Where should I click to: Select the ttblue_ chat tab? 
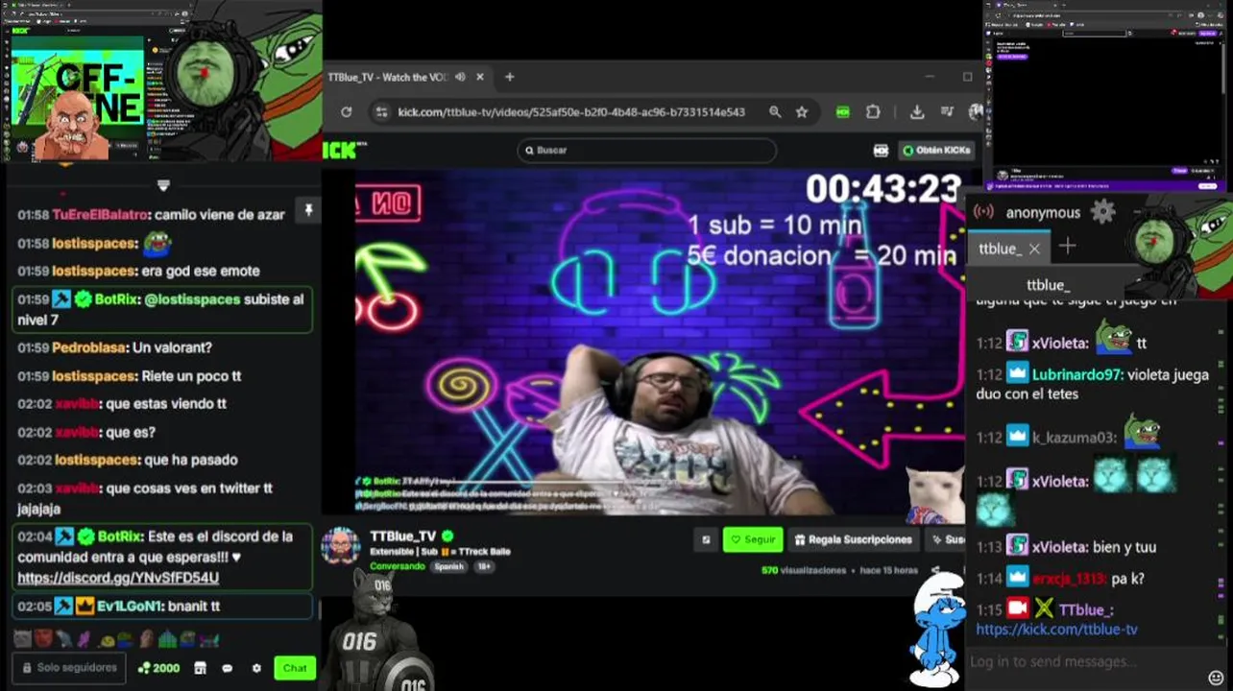(x=999, y=249)
